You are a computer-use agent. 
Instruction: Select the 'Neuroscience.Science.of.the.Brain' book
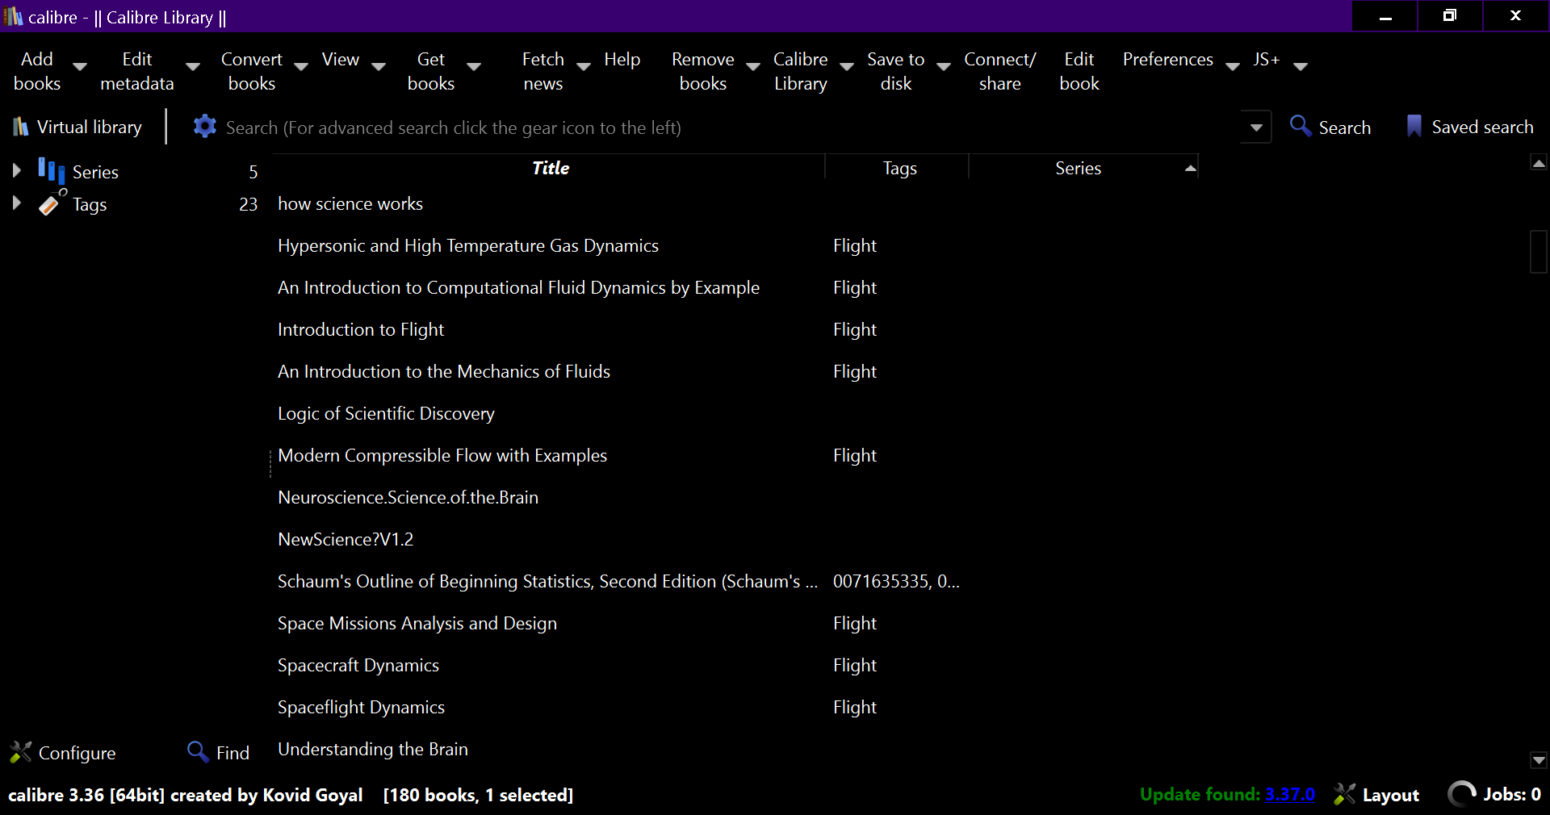click(x=408, y=497)
